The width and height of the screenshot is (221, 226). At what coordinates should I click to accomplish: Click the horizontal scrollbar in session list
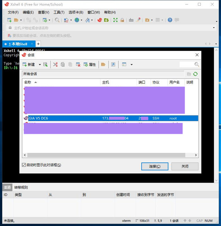point(106,155)
